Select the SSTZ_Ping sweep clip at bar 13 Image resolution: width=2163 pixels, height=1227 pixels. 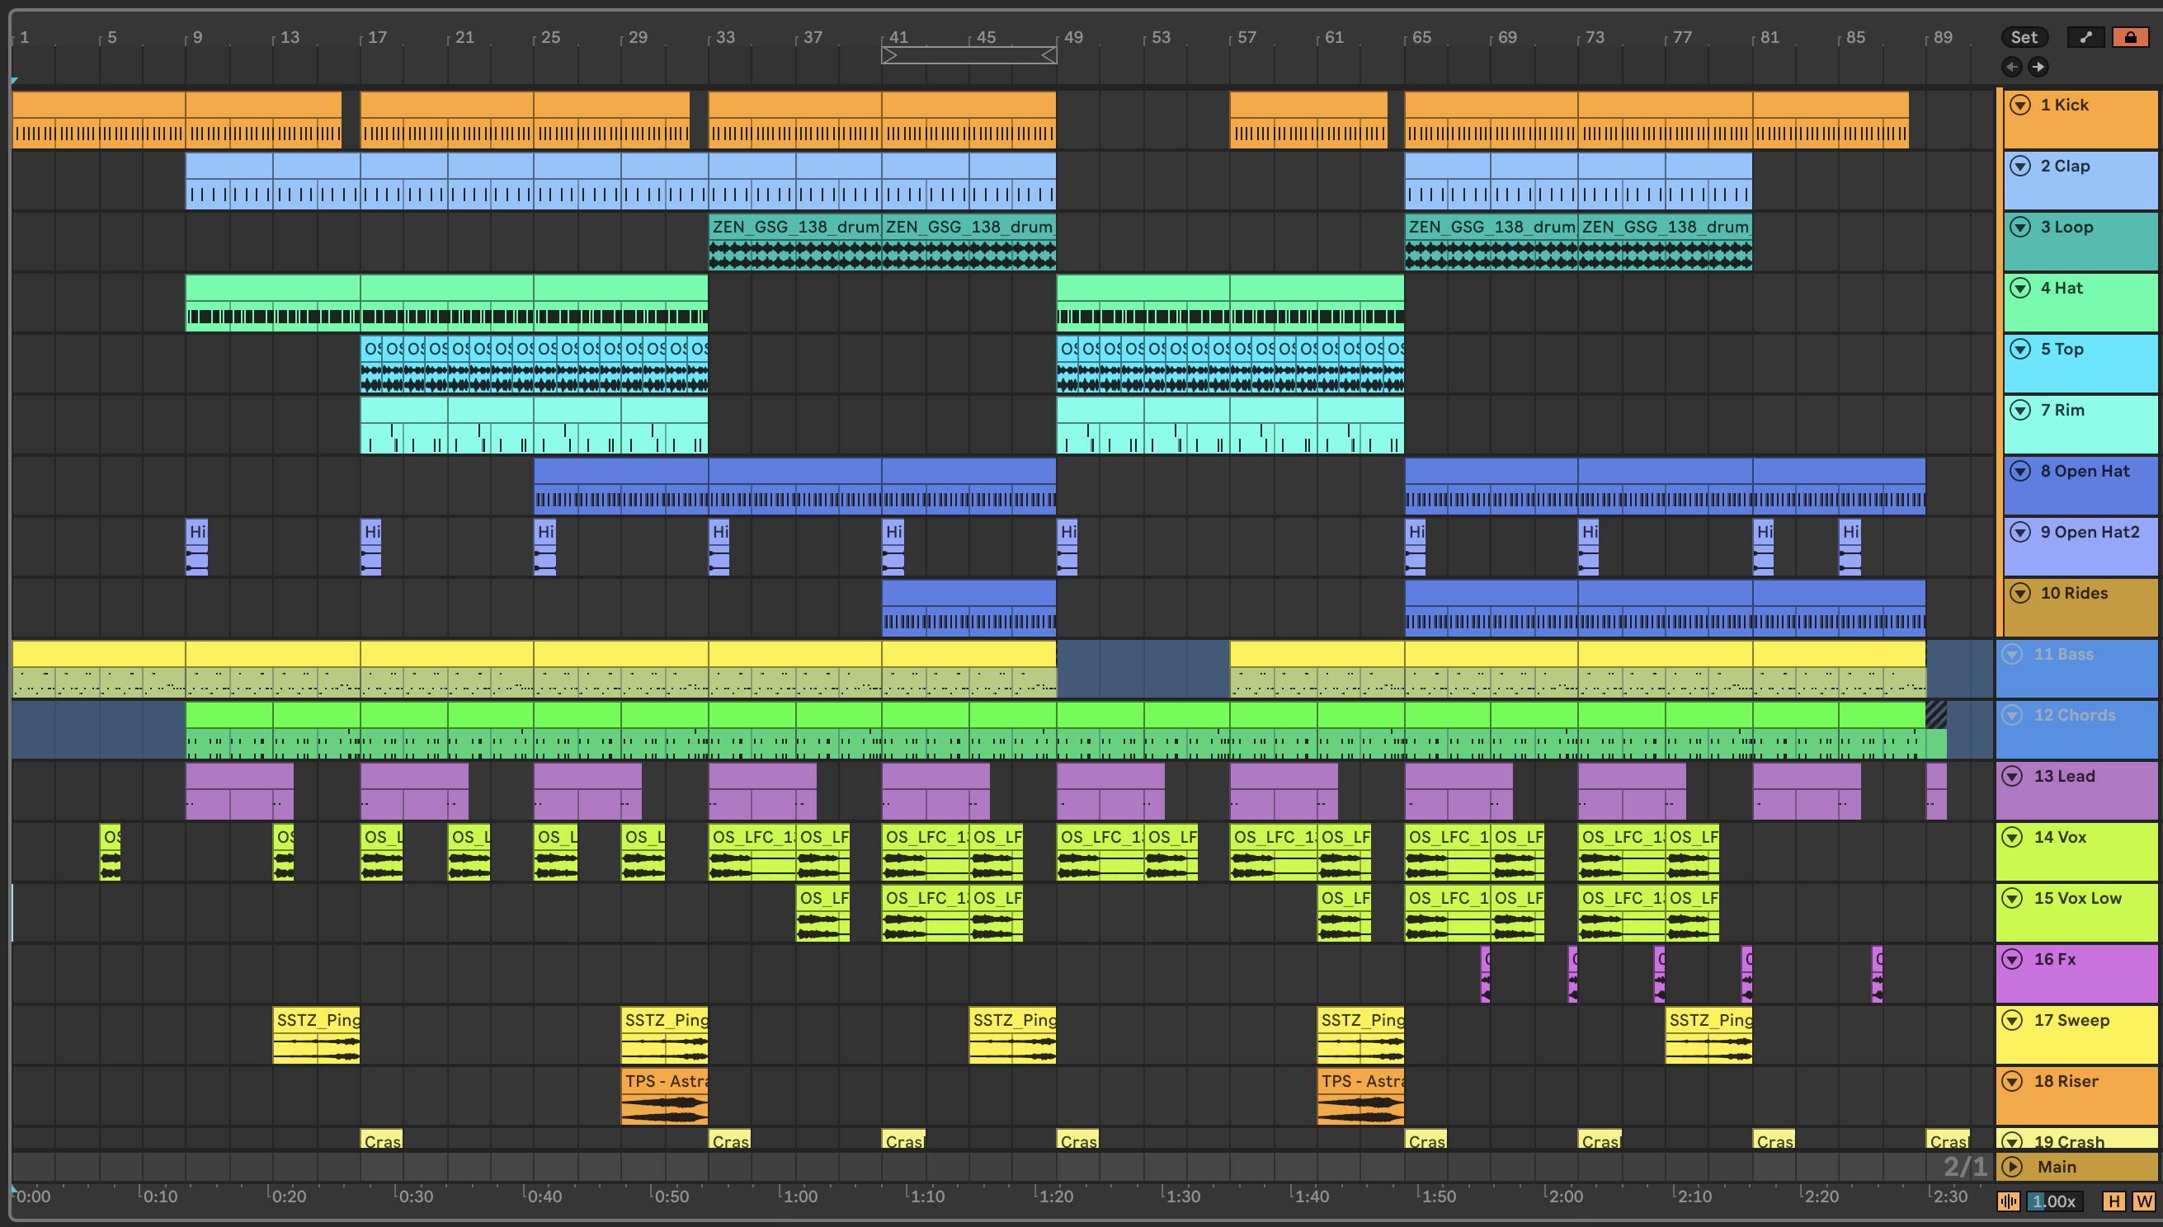tap(316, 1035)
